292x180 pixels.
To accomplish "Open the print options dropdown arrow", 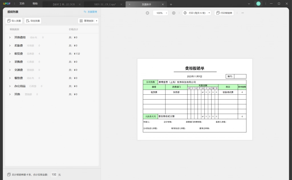I will (209, 13).
